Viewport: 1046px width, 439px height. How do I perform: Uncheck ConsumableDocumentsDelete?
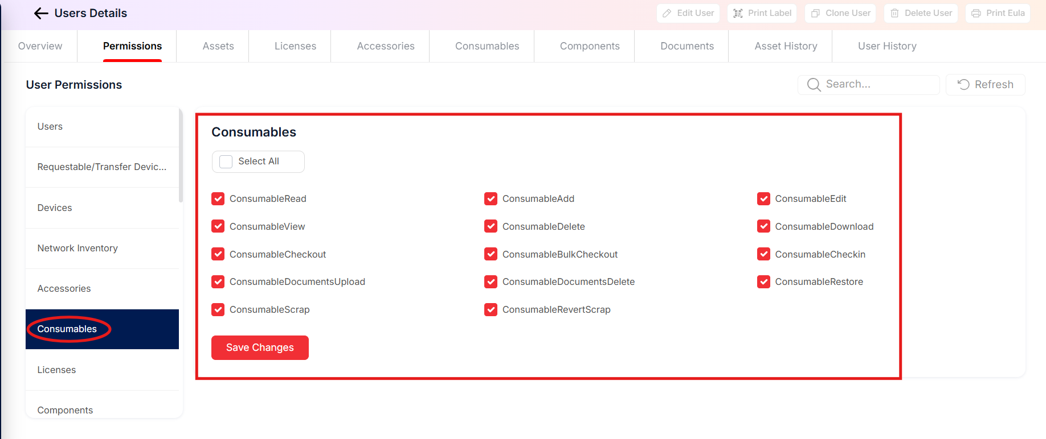[491, 281]
